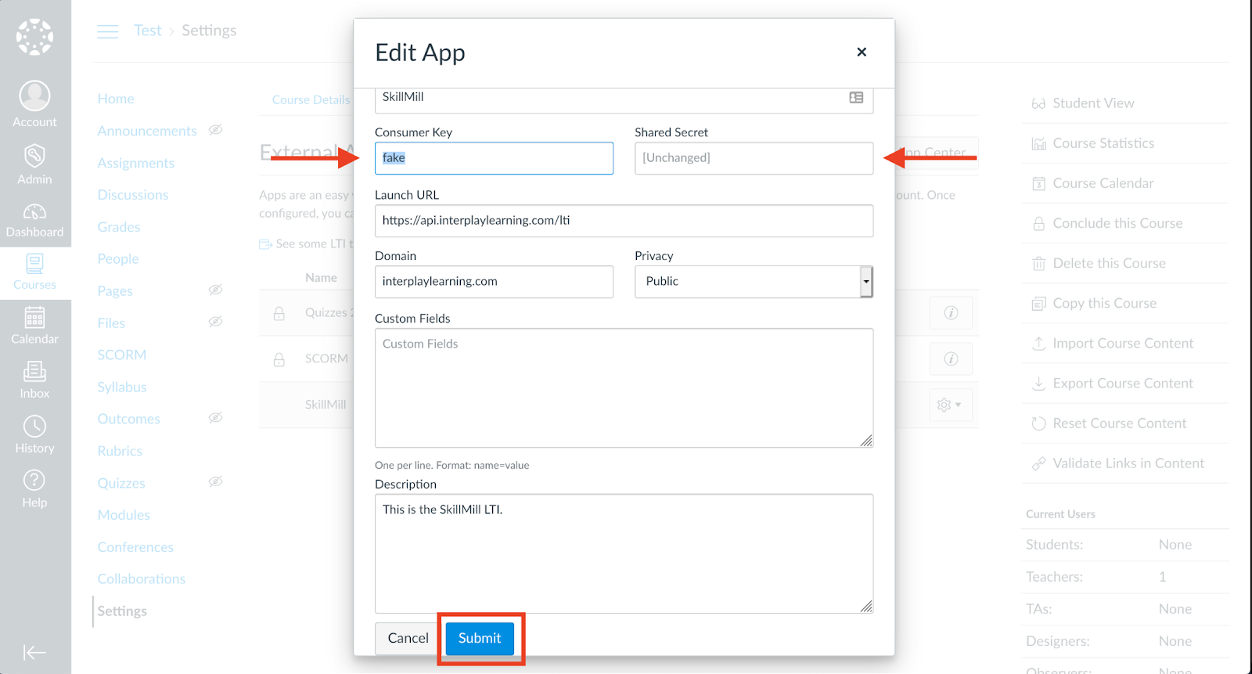Click the Delete this Course trash icon
This screenshot has width=1252, height=674.
[1038, 264]
